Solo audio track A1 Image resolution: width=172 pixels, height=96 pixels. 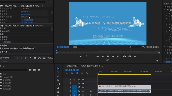[87, 91]
